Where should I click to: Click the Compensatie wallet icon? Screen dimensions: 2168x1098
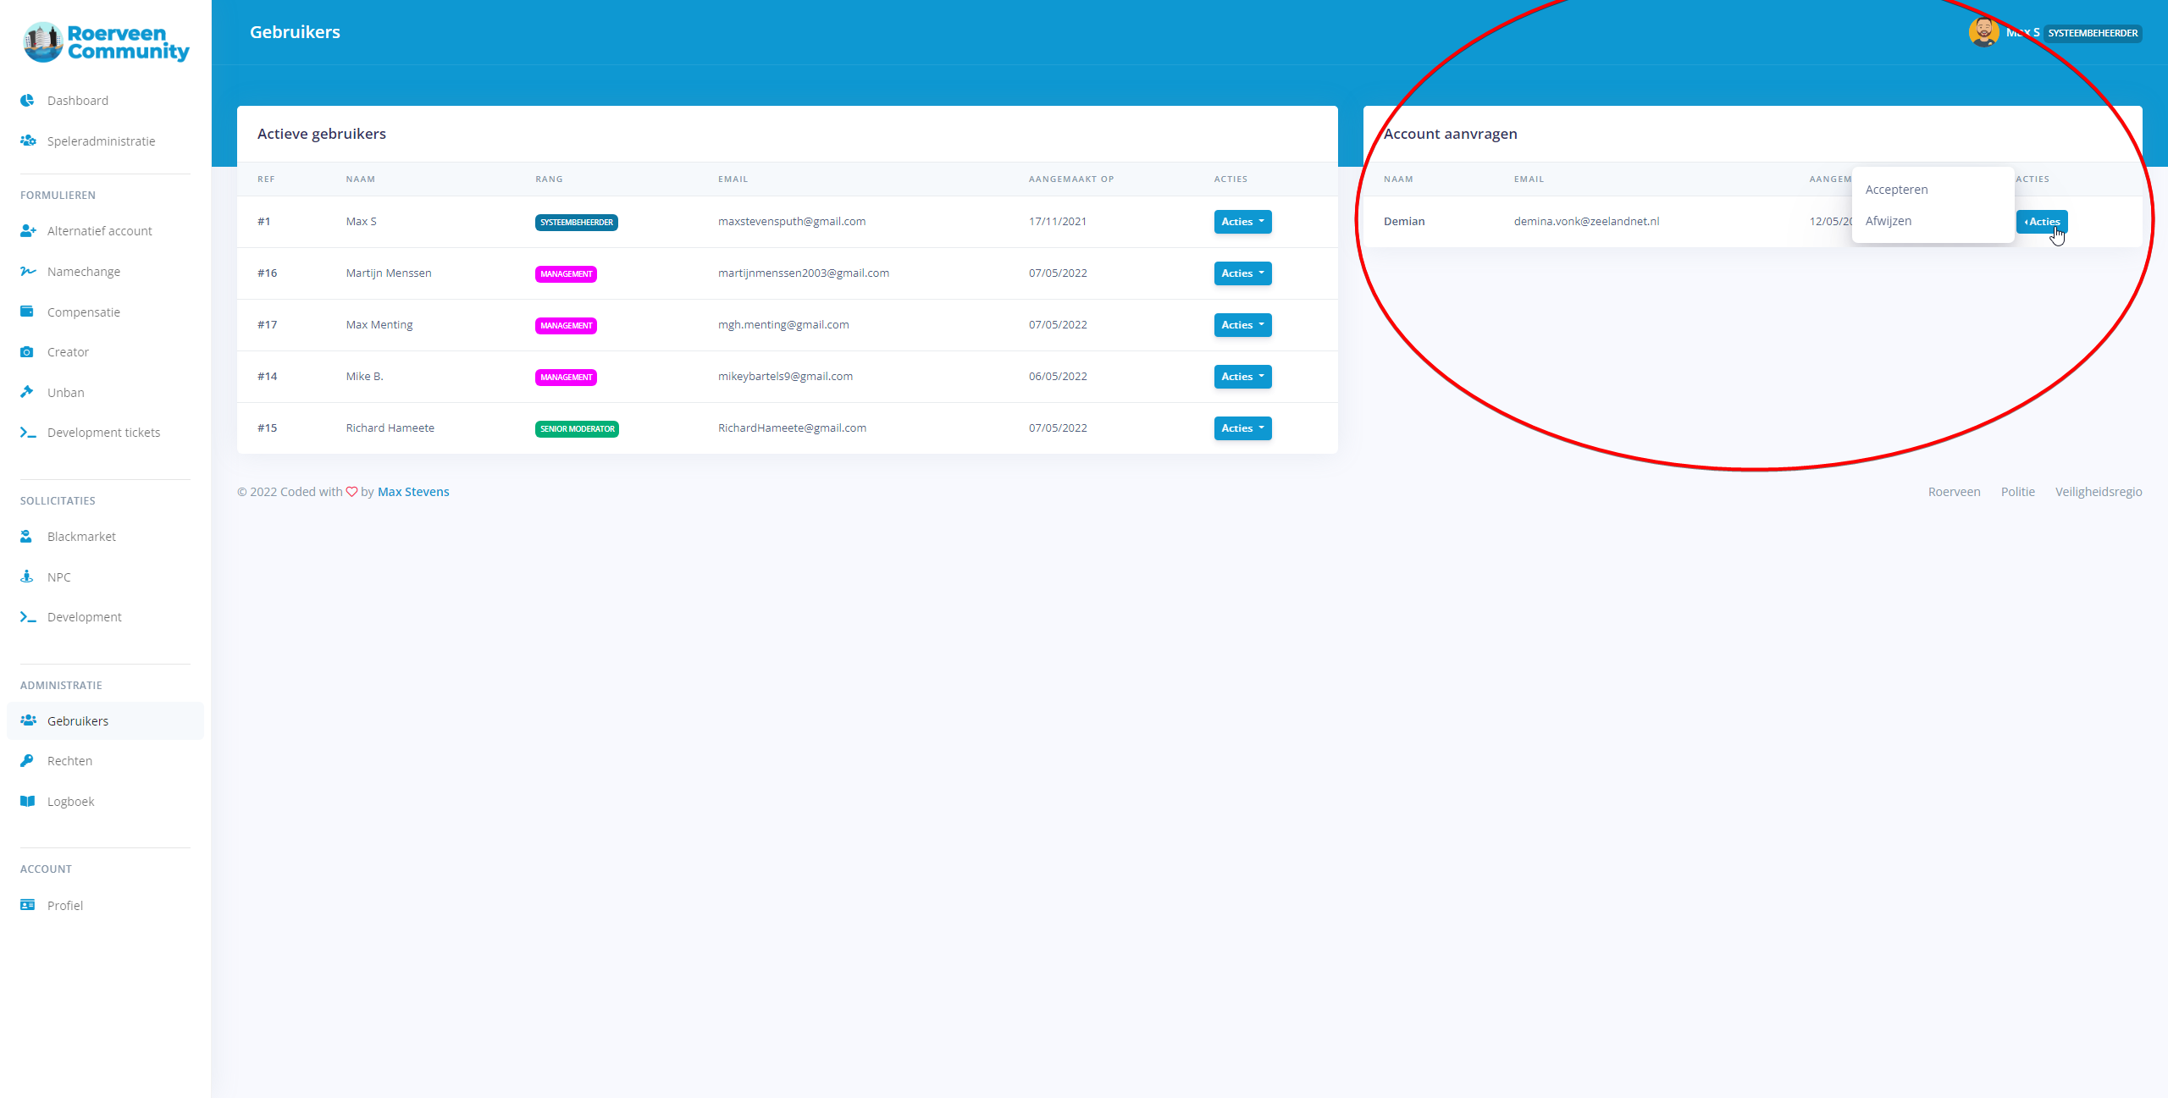[27, 312]
